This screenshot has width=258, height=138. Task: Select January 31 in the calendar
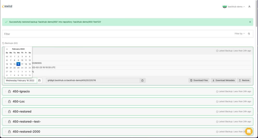[x=11, y=56]
